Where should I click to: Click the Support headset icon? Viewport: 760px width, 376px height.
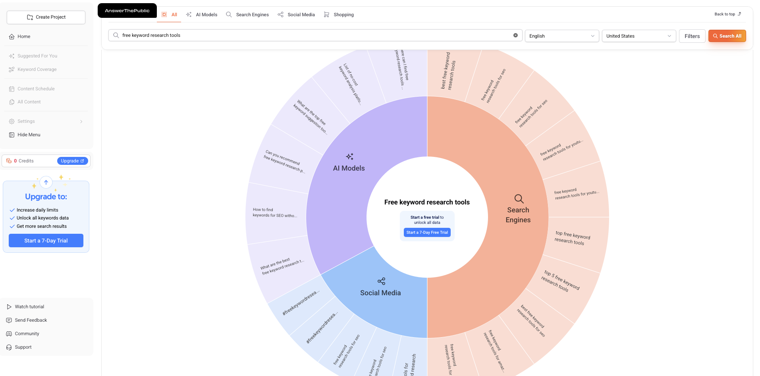click(9, 347)
